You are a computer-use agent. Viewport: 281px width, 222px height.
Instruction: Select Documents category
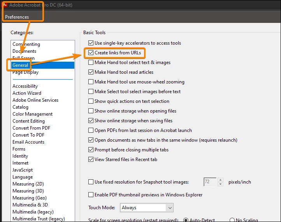[x=24, y=51]
